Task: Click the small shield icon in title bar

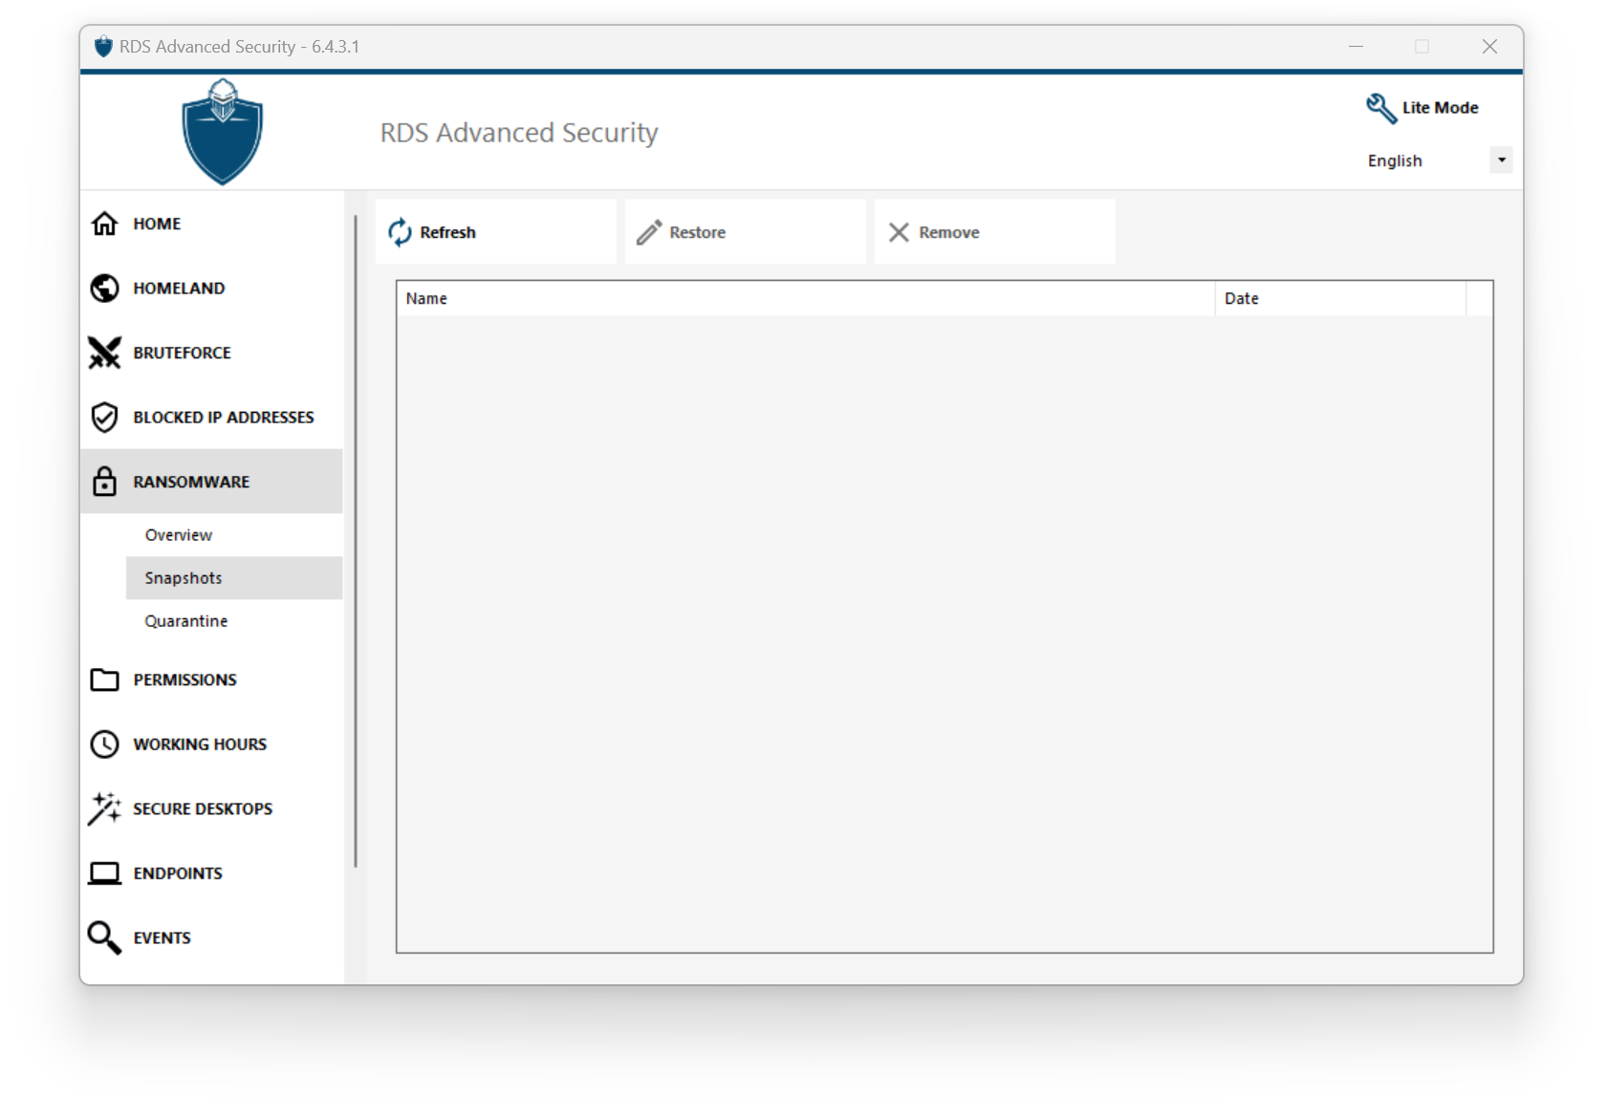Action: 103,47
